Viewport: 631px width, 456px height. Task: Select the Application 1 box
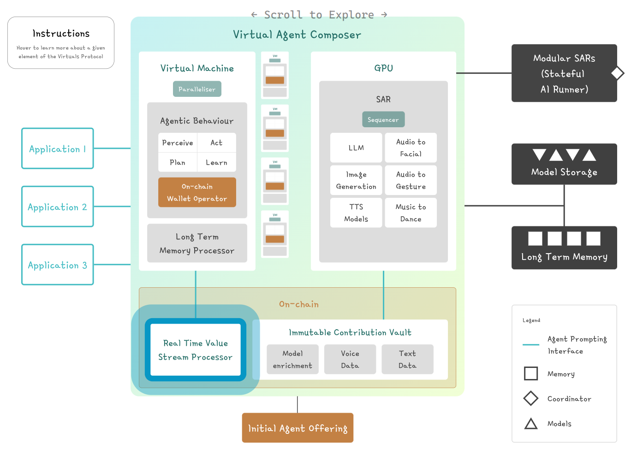click(58, 148)
